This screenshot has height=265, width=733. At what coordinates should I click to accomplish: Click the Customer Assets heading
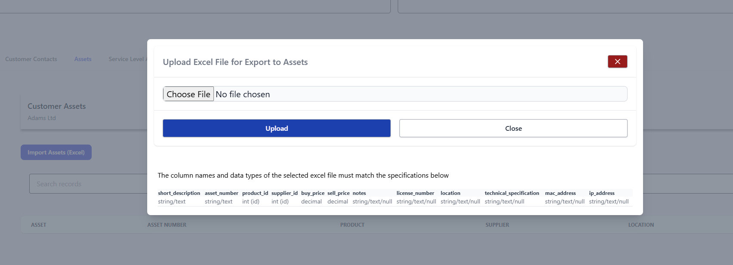click(x=57, y=106)
